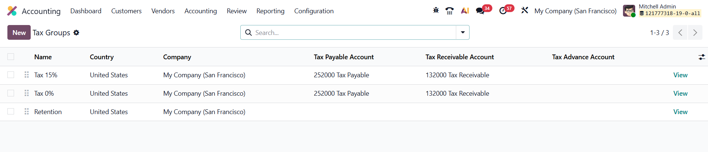Toggle the select-all checkbox in header
This screenshot has height=152, width=708.
[x=11, y=57]
